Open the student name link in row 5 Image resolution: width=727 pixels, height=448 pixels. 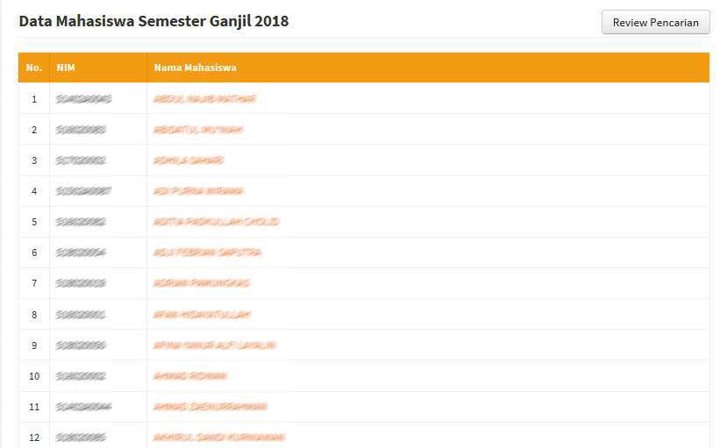(x=216, y=222)
